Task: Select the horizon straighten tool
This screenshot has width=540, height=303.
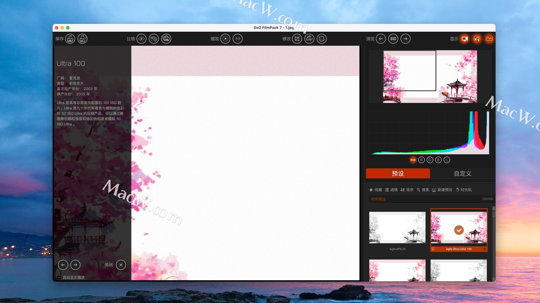Action: coord(322,39)
